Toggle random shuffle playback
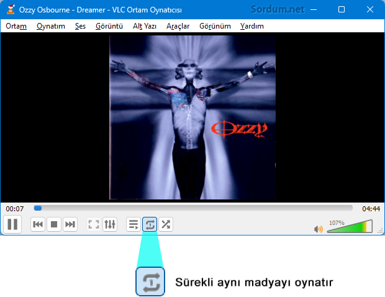 [166, 224]
